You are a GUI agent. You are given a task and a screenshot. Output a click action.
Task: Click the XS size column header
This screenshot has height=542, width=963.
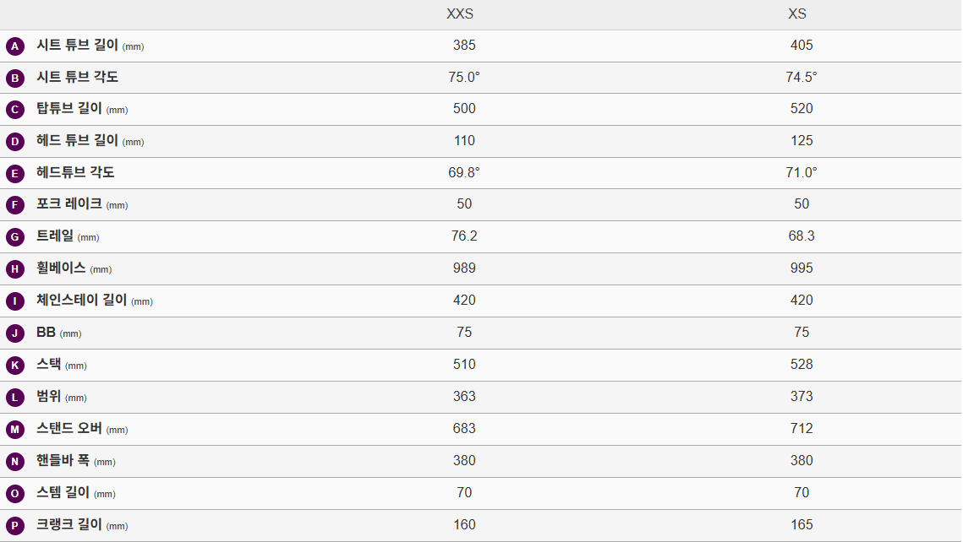click(796, 14)
